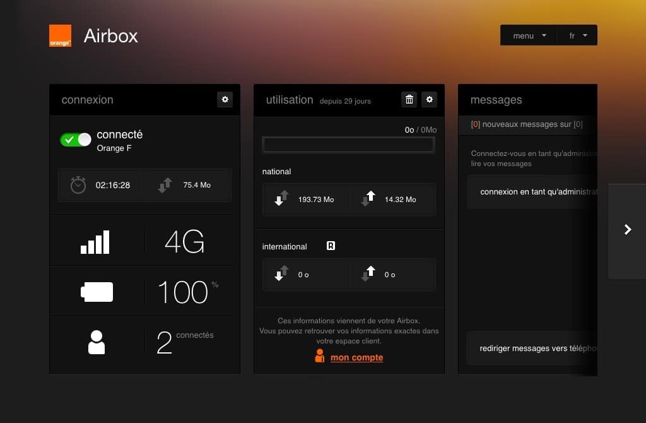The image size is (646, 423).
Task: Click the connection timer stopwatch icon
Action: point(78,185)
